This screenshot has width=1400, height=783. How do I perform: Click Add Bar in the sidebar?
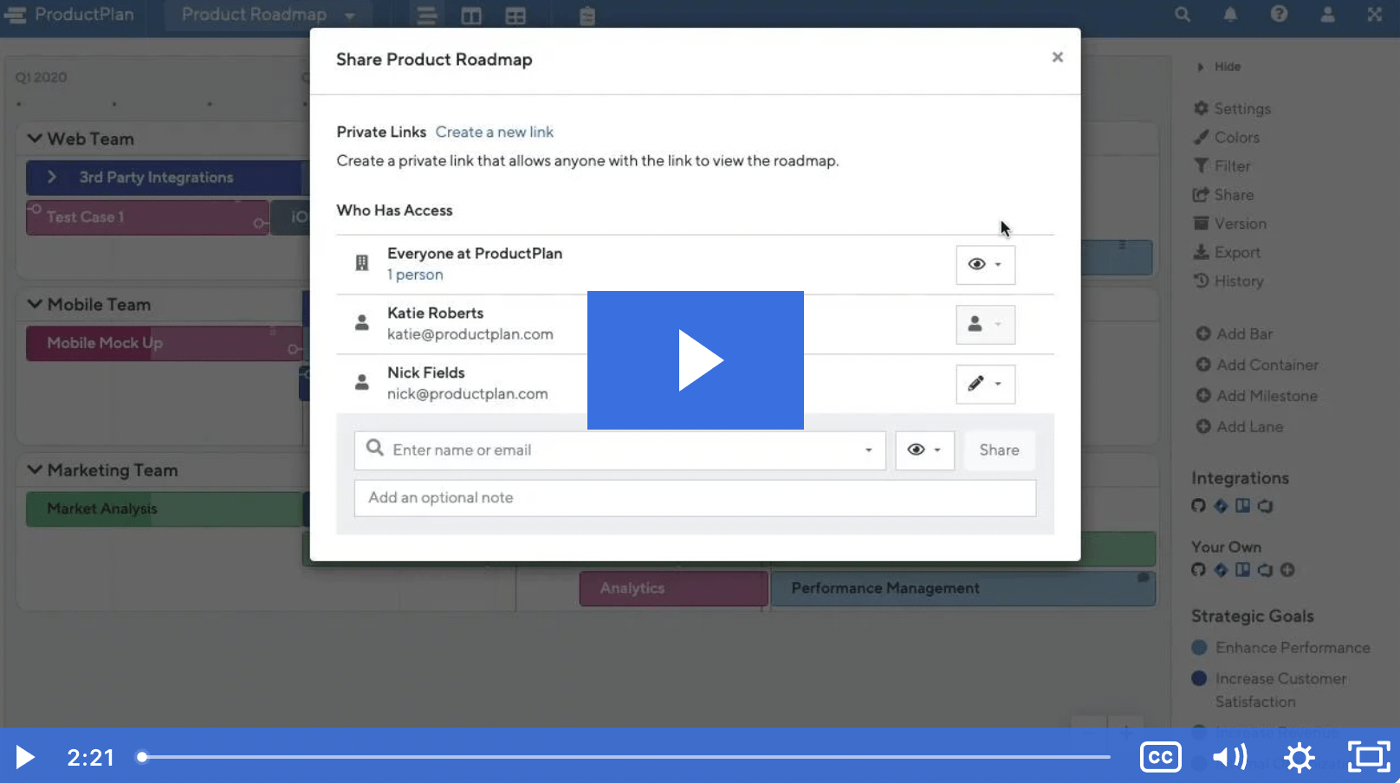1235,333
